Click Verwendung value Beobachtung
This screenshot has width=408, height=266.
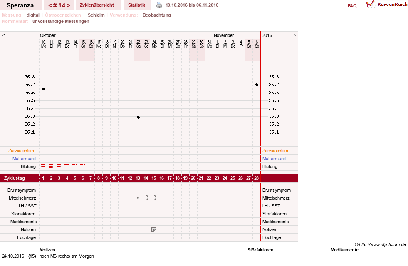coord(157,15)
